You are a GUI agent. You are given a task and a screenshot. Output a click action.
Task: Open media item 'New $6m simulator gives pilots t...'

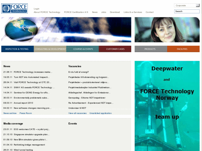tap(31, 140)
